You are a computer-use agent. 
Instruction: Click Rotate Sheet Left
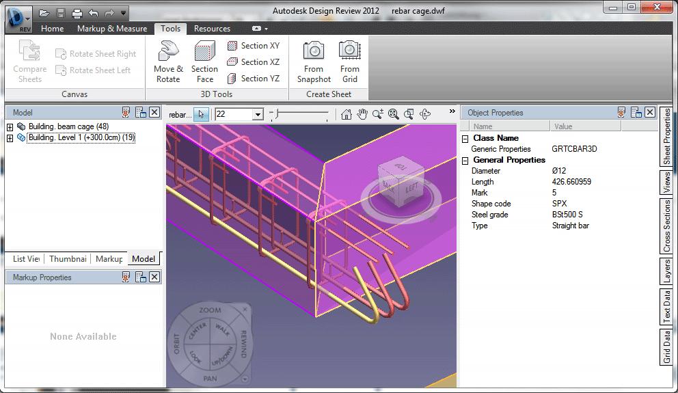pos(92,70)
